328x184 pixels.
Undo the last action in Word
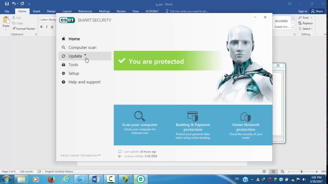[x=14, y=4]
